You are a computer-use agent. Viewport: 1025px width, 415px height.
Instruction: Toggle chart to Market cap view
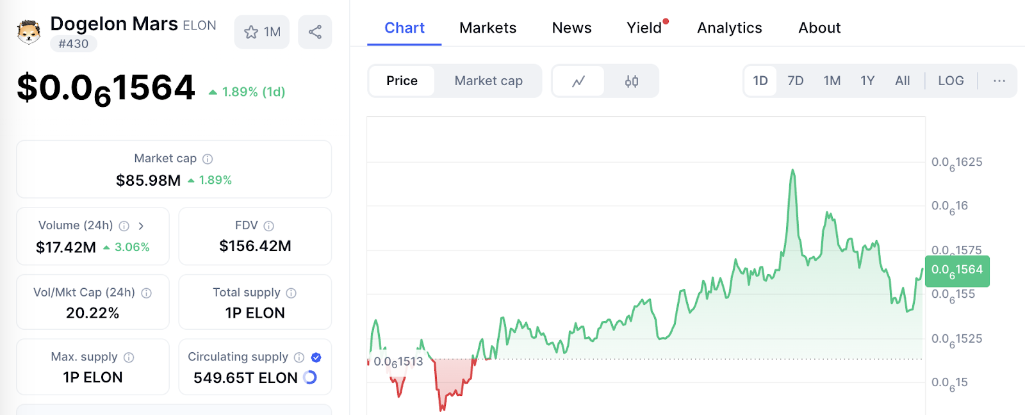[488, 81]
